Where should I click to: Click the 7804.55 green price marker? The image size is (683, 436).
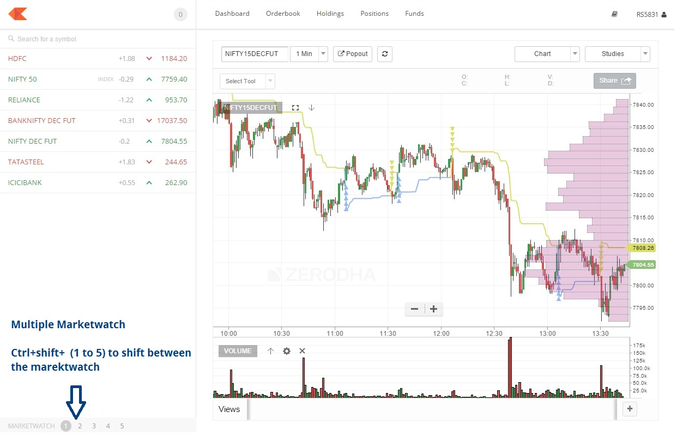point(642,265)
